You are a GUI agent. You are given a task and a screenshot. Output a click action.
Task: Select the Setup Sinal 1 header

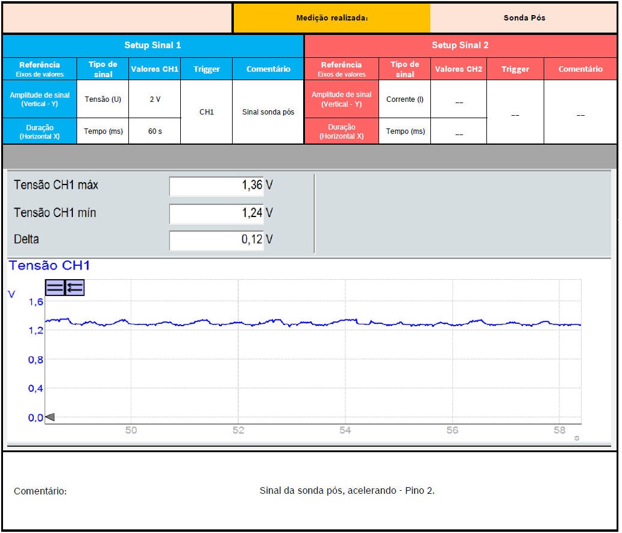[x=152, y=45]
